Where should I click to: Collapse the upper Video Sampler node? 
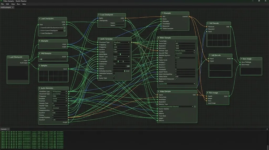[158, 38]
